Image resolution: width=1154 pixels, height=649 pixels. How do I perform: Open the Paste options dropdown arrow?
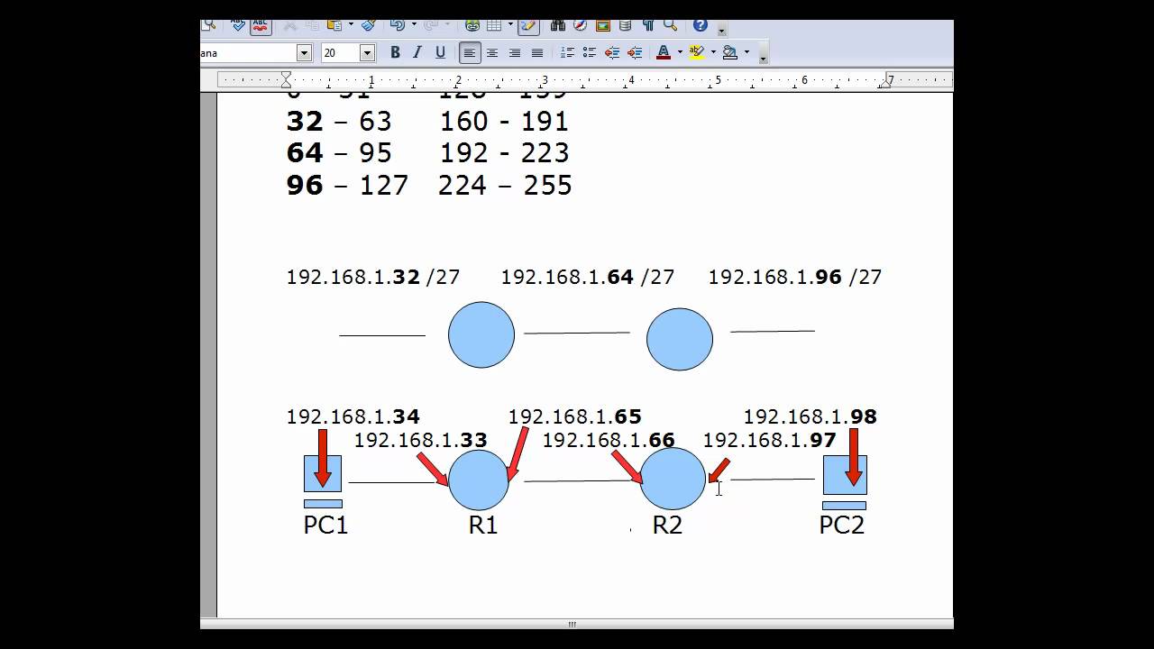(x=351, y=25)
